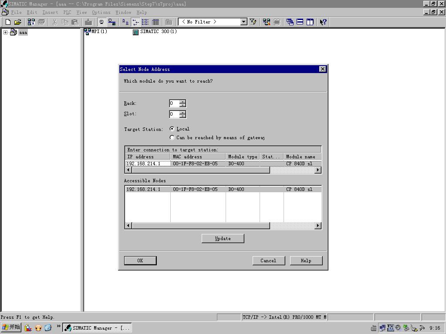Click the Accessible Nodes toolbar icon

pos(31,22)
